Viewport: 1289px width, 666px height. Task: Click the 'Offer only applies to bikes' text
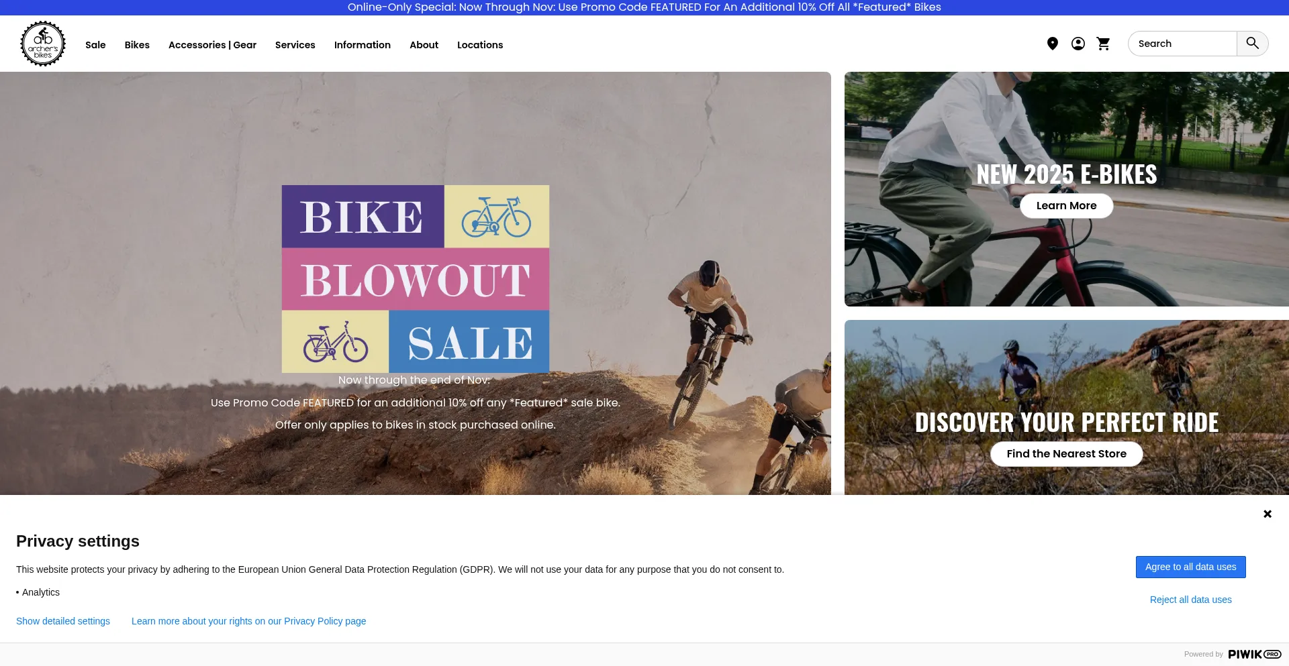416,425
